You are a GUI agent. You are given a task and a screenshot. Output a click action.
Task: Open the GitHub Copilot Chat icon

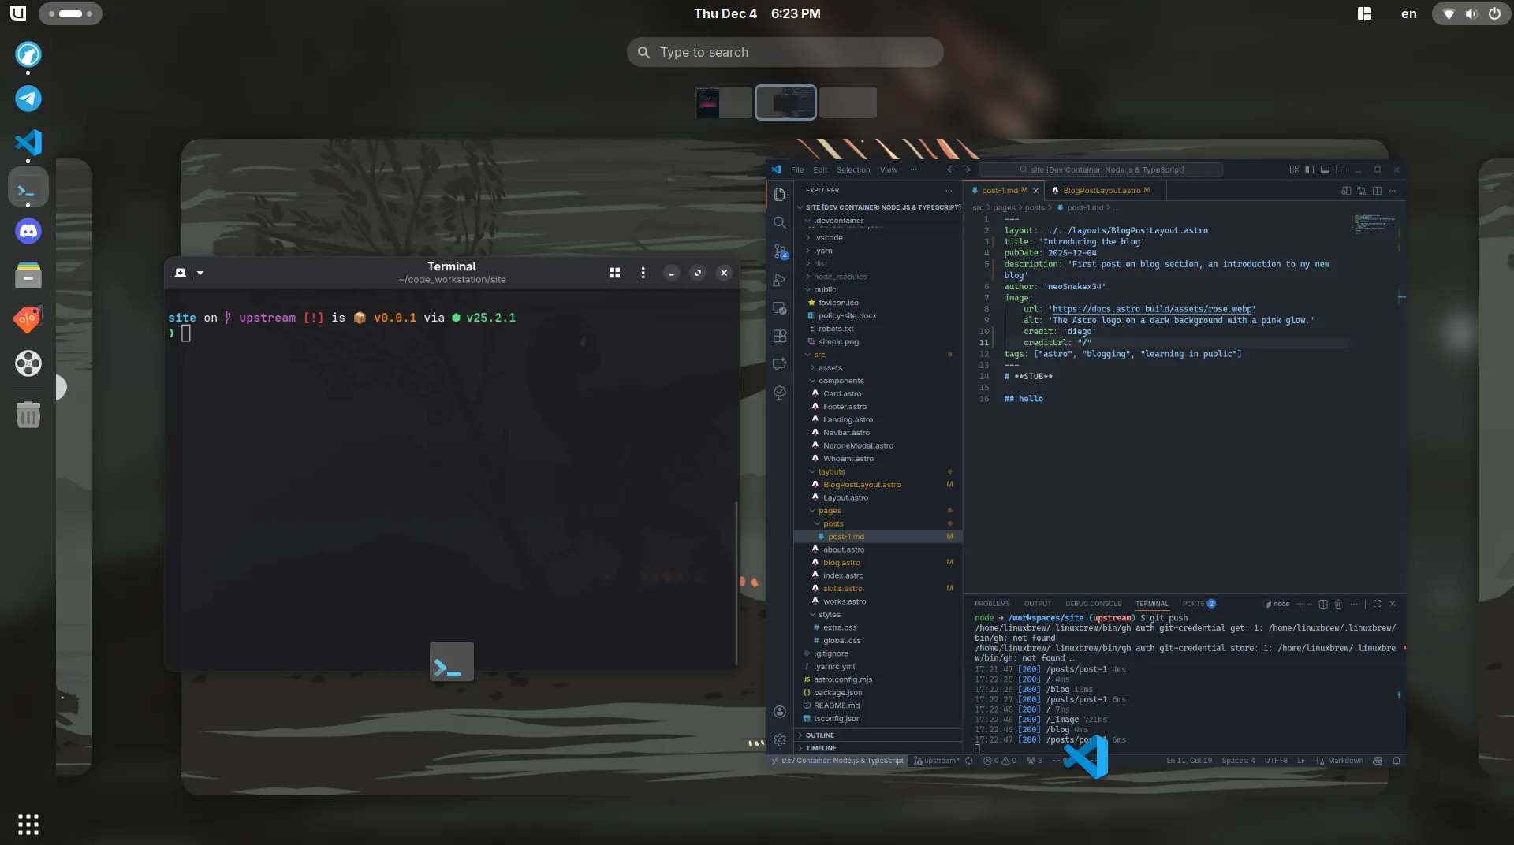coord(779,364)
